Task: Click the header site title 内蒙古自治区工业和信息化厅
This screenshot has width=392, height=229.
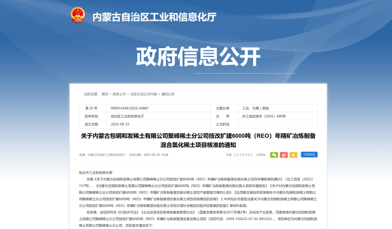Action: [x=154, y=16]
